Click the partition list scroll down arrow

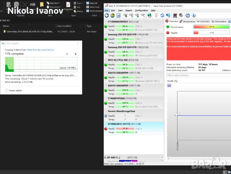coord(162,160)
